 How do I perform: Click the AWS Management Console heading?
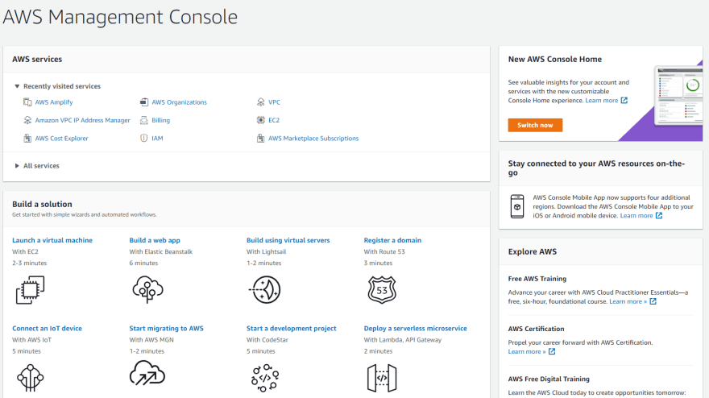point(120,17)
